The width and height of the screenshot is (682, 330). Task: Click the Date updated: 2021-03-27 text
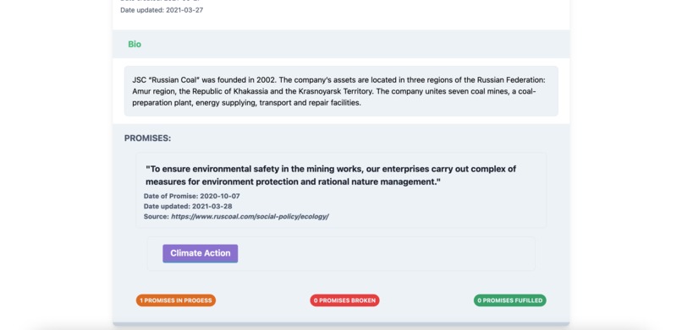[162, 10]
